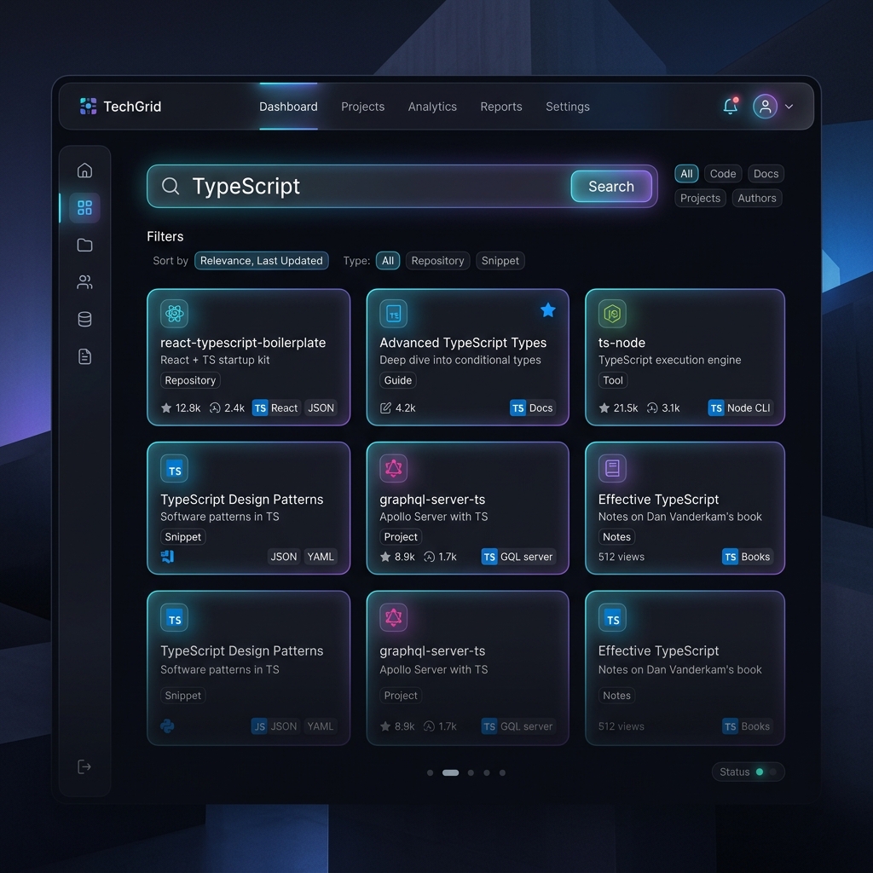Viewport: 873px width, 873px height.
Task: Select the Docs scope chip
Action: pos(766,174)
